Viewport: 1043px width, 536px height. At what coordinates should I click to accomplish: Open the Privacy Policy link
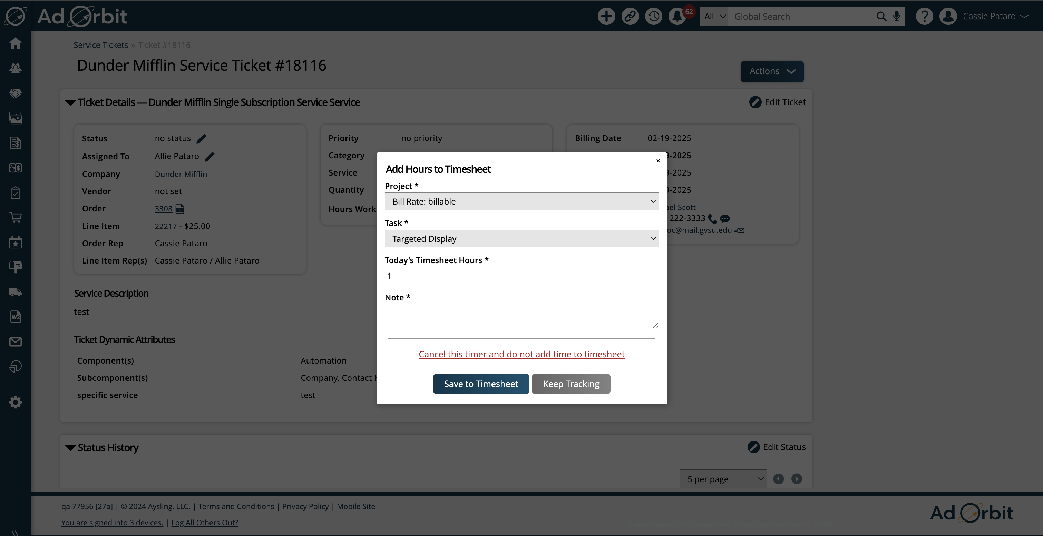305,506
